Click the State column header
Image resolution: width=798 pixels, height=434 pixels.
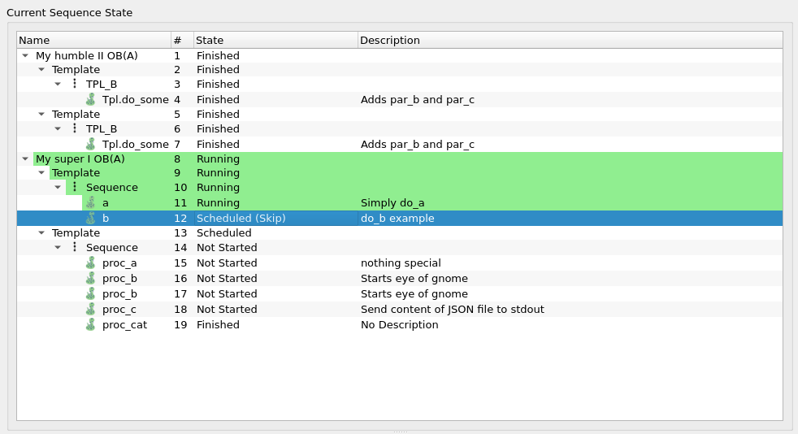pos(275,41)
